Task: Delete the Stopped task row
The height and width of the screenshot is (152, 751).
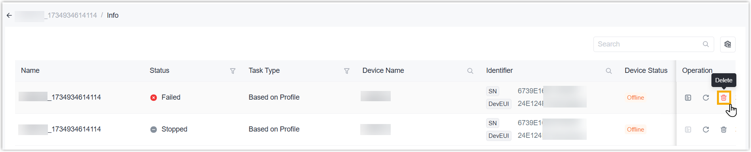Action: (724, 130)
